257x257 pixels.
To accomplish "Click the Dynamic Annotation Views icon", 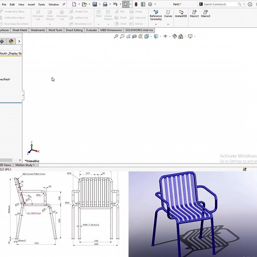I will 140,36.
